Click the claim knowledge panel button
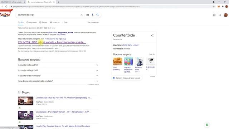229x129 pixels. coord(127,78)
